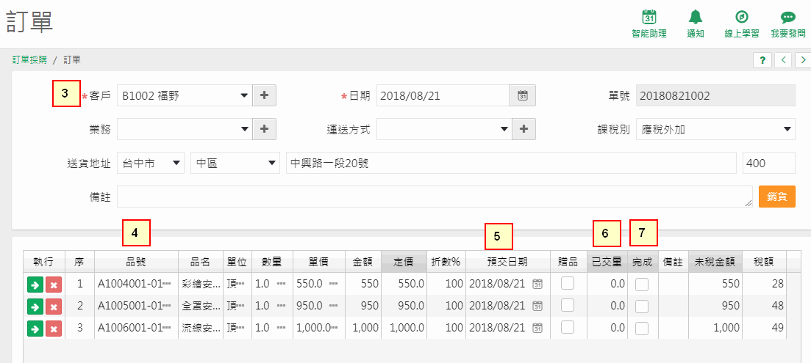The height and width of the screenshot is (363, 811).
Task: Select cell 彩繪安... in 品名 column
Action: (200, 284)
